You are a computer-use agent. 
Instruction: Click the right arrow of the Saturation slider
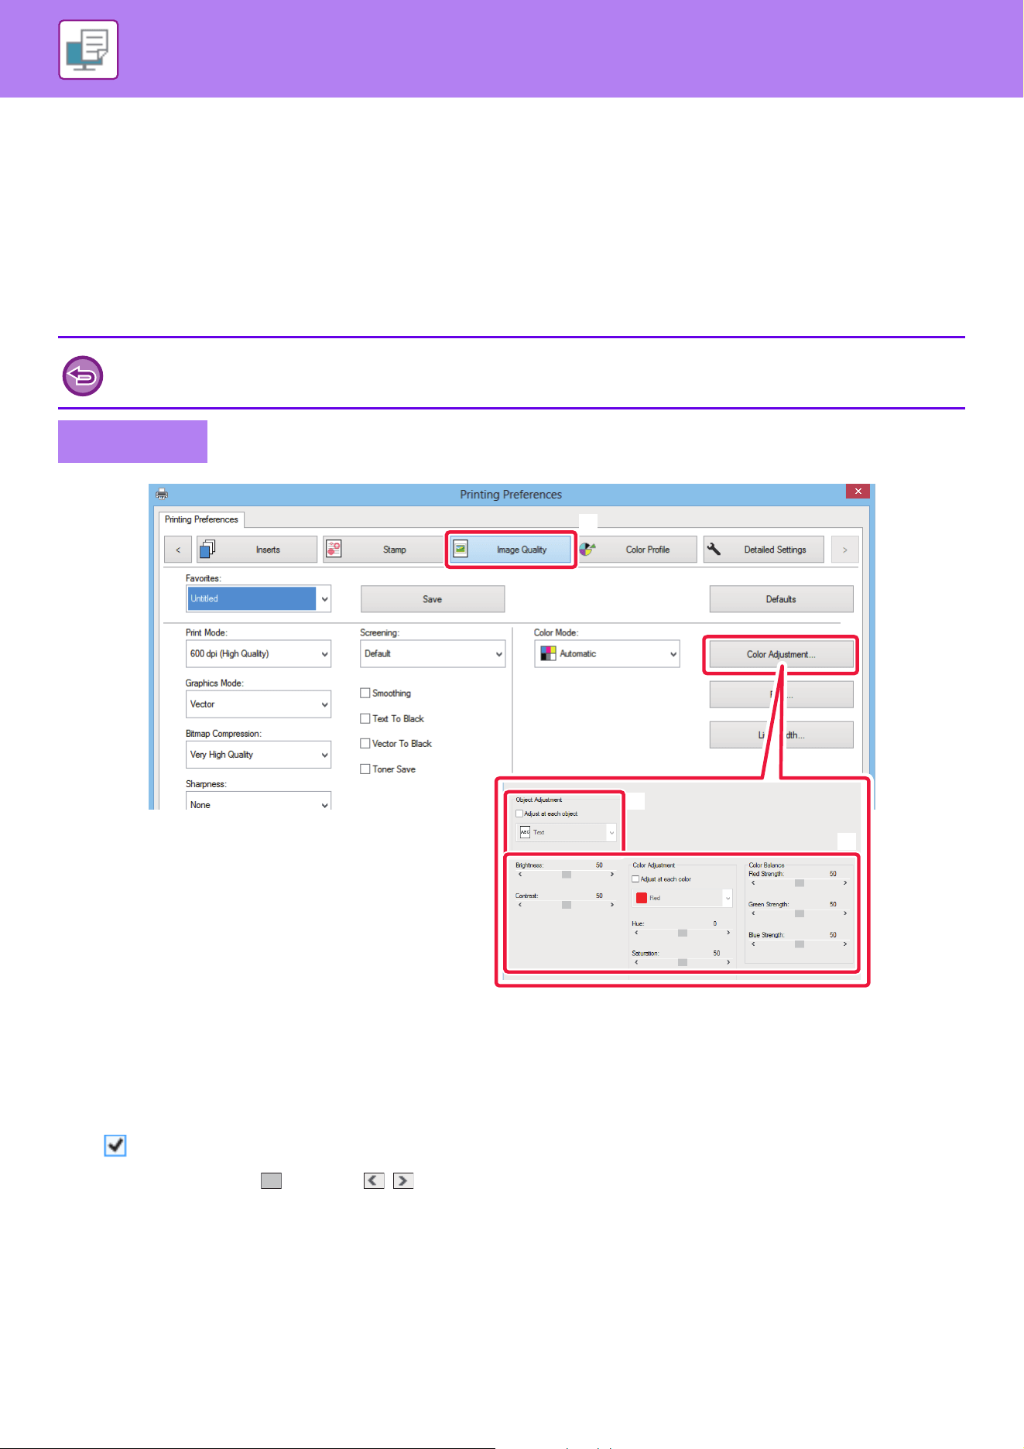pos(728,962)
